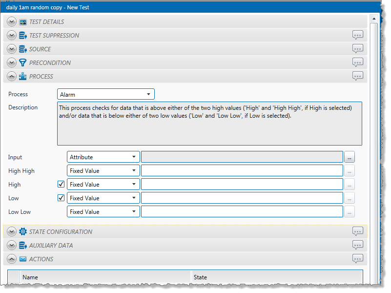Image resolution: width=391 pixels, height=293 pixels.
Task: Open the High High Fixed Value dropdown
Action: point(103,171)
